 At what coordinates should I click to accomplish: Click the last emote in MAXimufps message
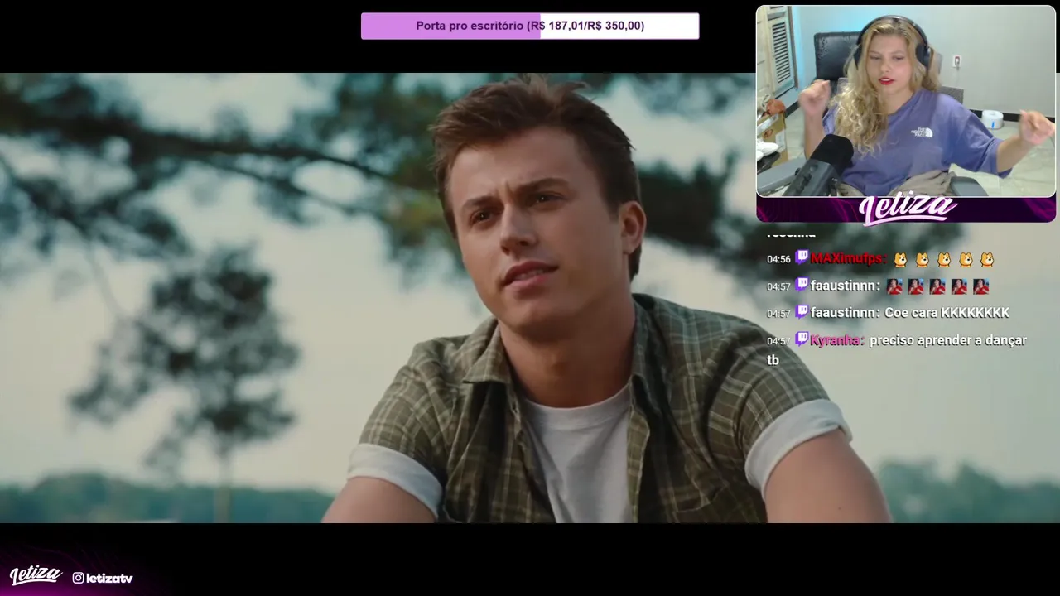pos(986,259)
